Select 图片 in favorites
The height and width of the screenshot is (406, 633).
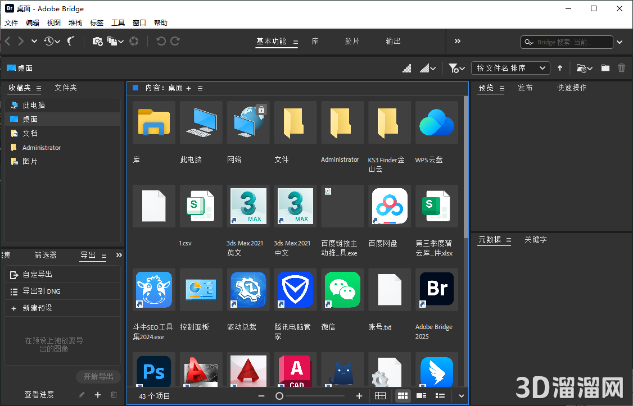click(63, 161)
